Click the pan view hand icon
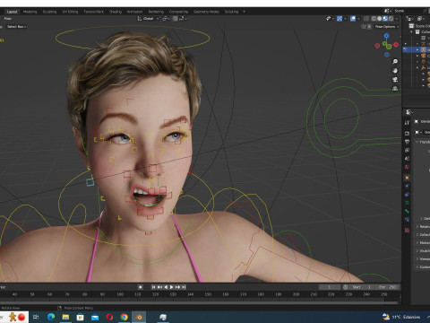This screenshot has height=323, width=430. (395, 71)
